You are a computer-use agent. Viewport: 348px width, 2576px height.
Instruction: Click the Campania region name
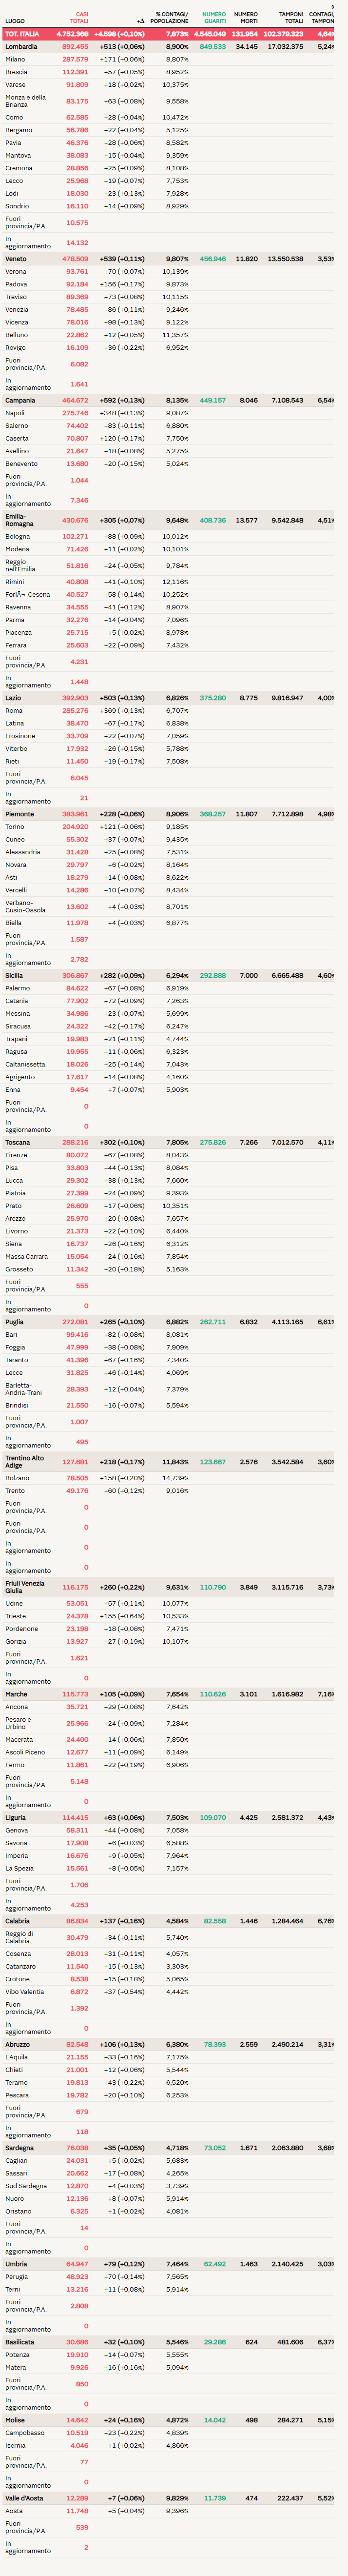click(20, 400)
